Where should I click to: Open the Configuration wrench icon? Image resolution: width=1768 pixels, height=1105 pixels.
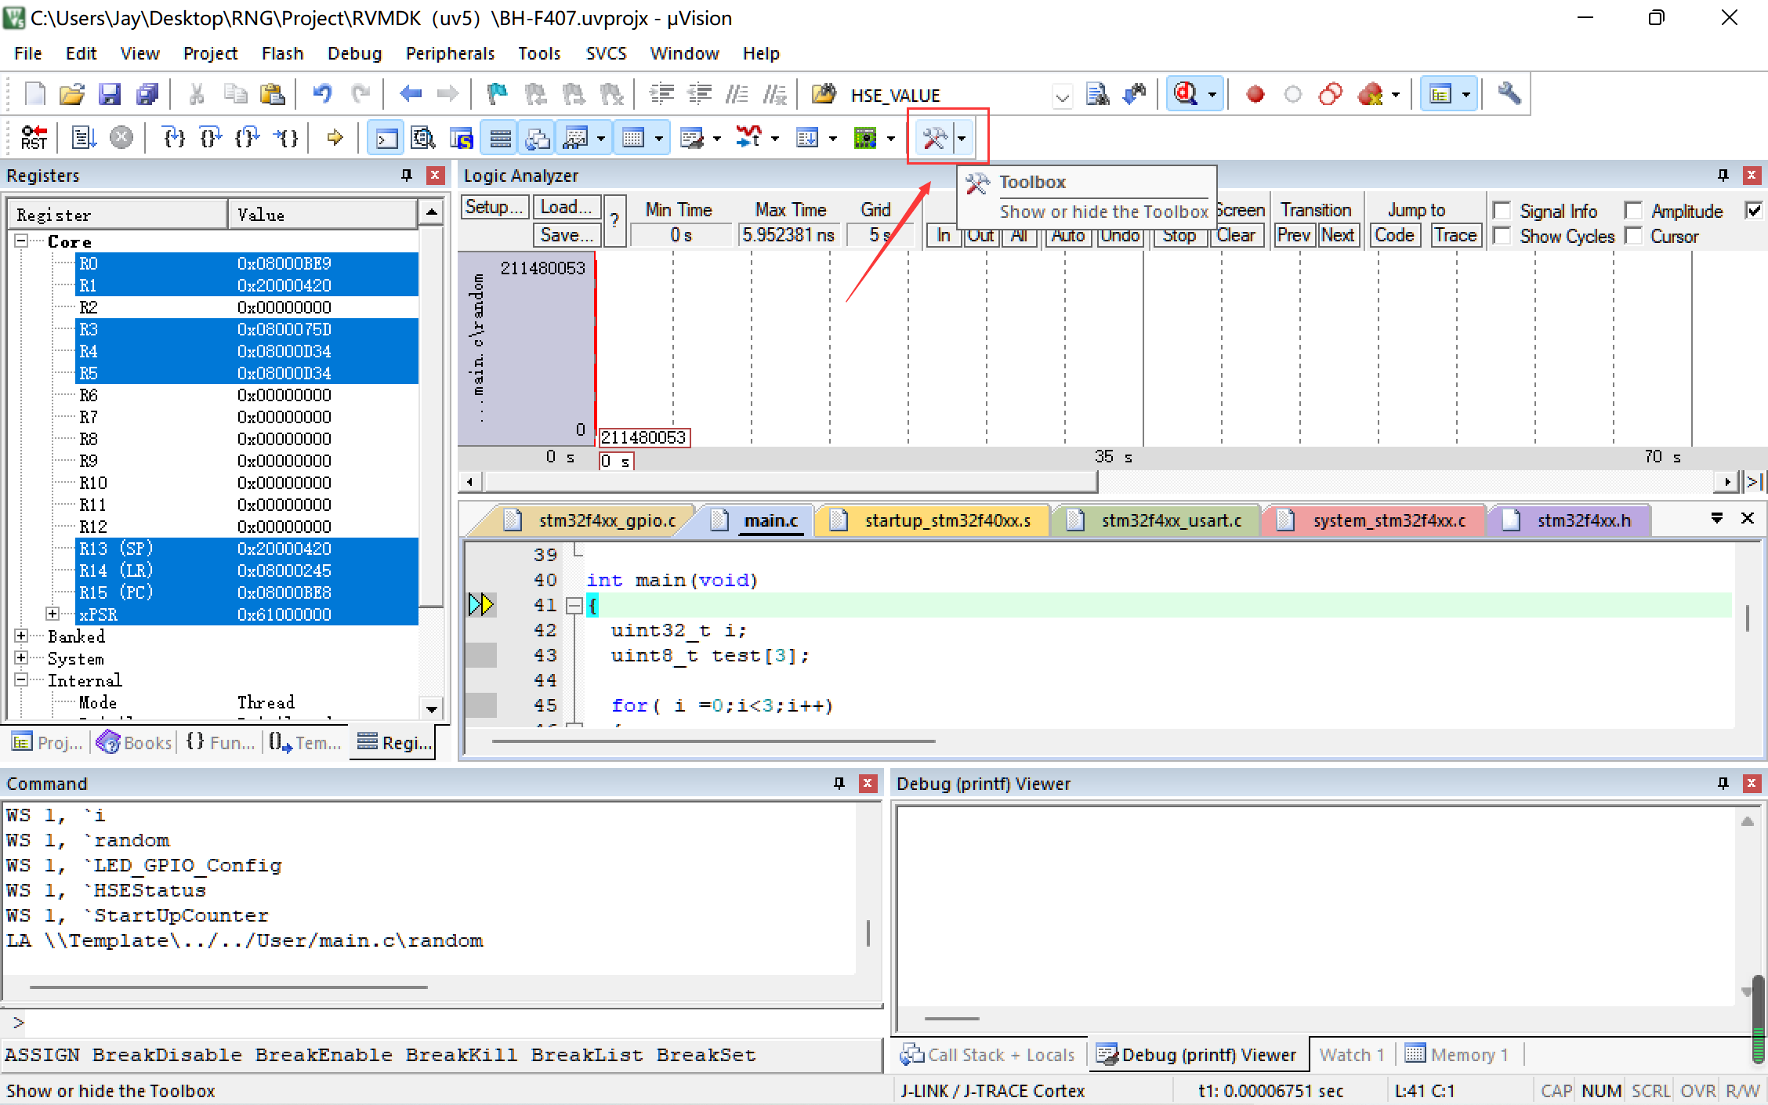pos(1509,94)
